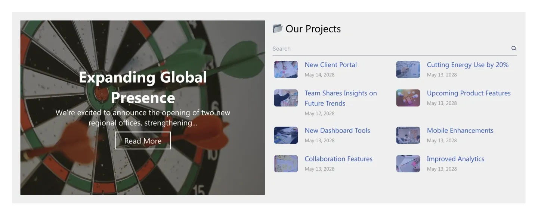Open Team Shares Insights on Future Trends

[341, 98]
